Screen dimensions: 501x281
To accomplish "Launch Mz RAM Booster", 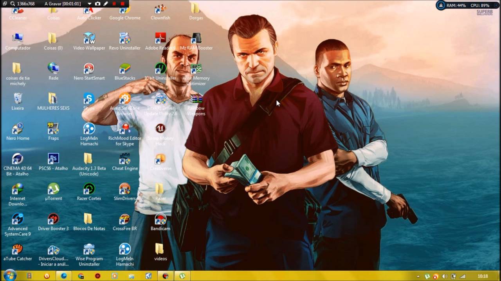I will pyautogui.click(x=196, y=42).
